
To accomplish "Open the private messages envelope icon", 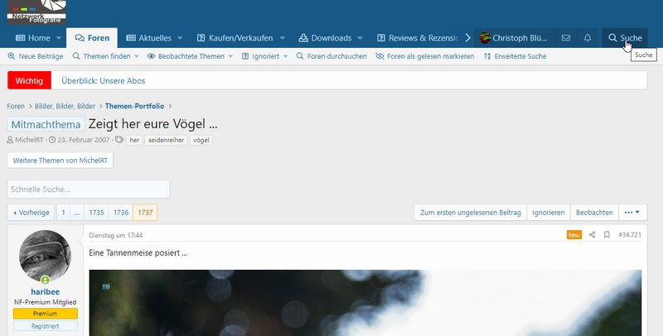I will (x=566, y=38).
